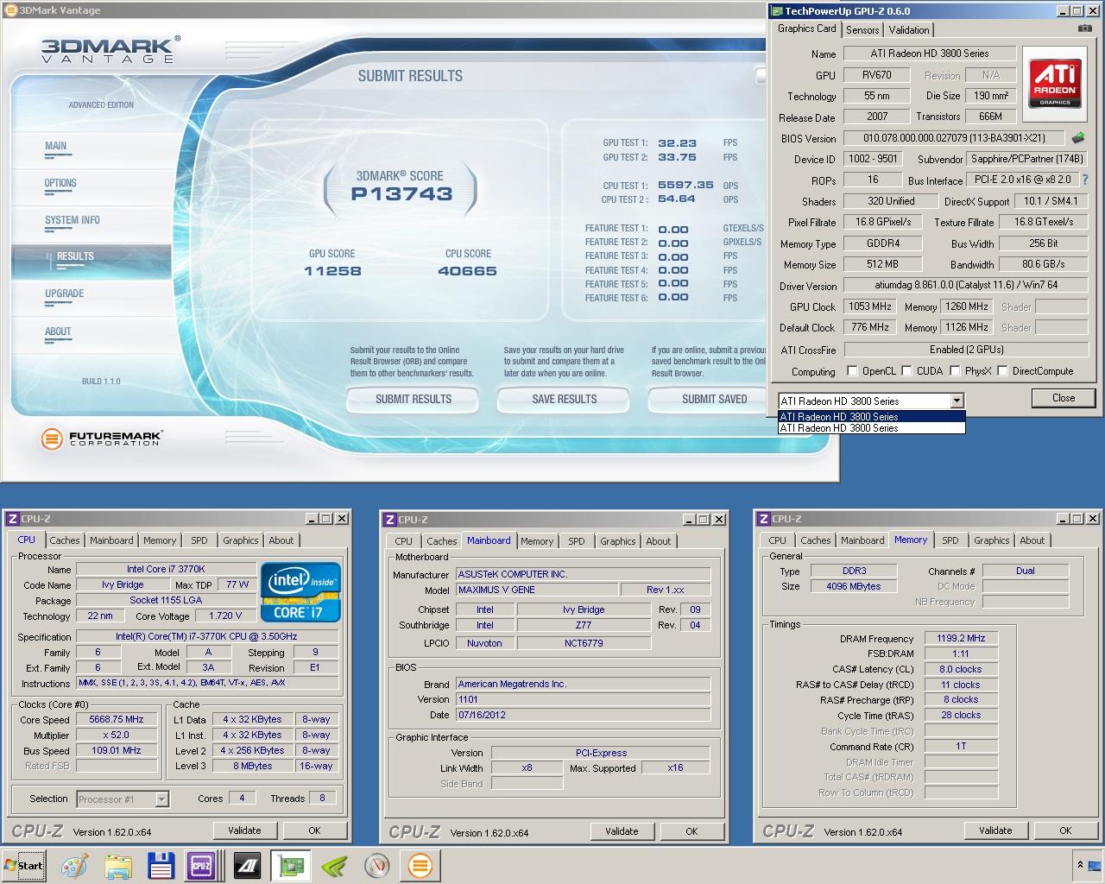Open Graphics tab in the Memory CPU-Z window

point(992,540)
